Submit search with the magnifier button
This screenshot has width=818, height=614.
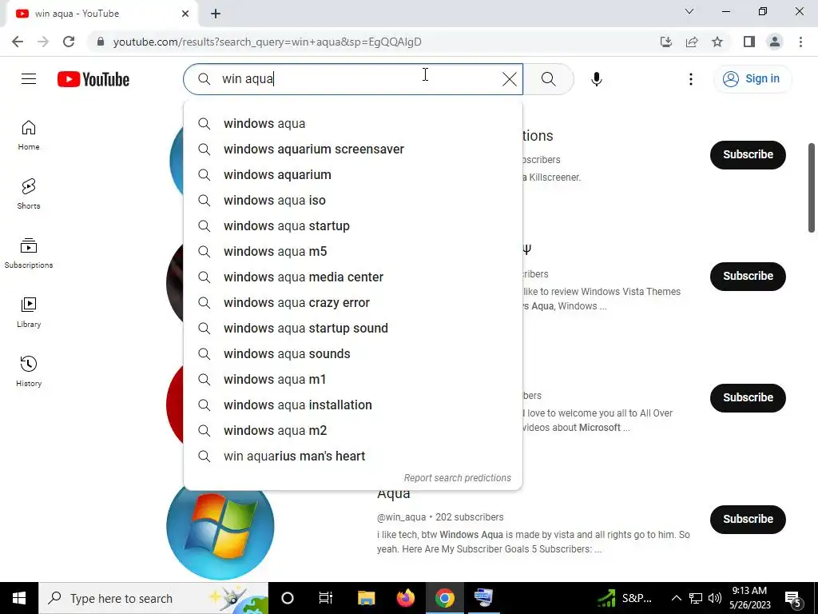(548, 79)
